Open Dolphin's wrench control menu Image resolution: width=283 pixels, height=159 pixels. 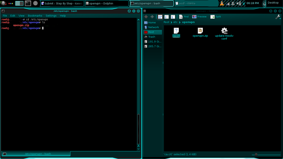[x=278, y=17]
